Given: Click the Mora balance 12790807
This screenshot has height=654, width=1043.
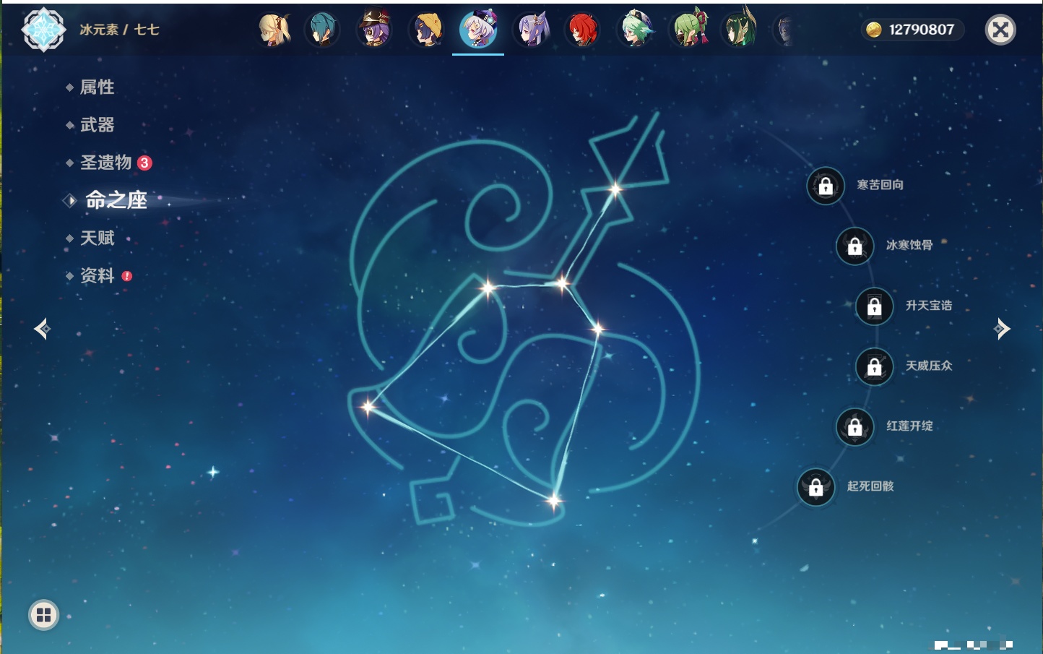Looking at the screenshot, I should coord(913,30).
